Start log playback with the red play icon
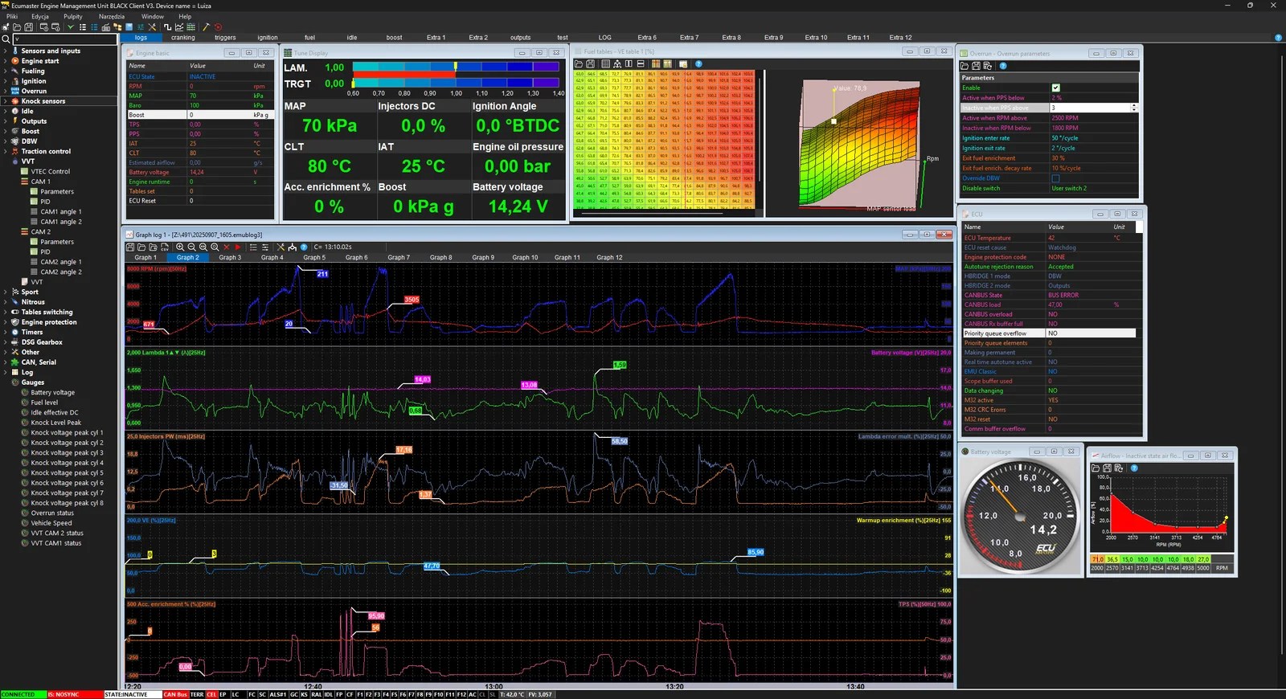Image resolution: width=1286 pixels, height=699 pixels. (238, 247)
